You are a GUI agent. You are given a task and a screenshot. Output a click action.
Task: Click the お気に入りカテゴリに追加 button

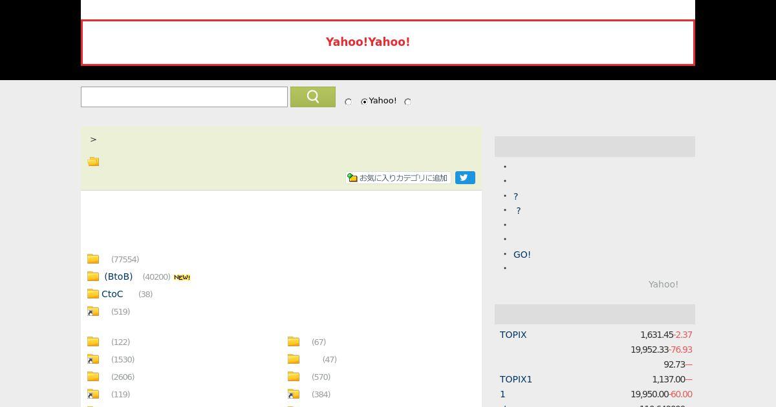(x=398, y=178)
